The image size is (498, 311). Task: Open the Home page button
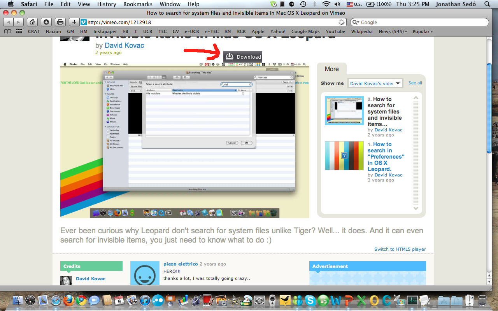(x=33, y=22)
